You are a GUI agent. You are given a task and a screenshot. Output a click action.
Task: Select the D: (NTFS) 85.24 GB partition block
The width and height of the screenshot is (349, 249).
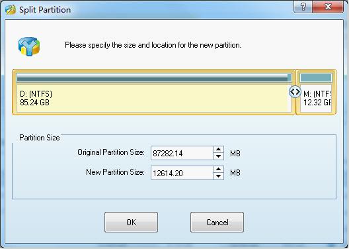point(154,92)
